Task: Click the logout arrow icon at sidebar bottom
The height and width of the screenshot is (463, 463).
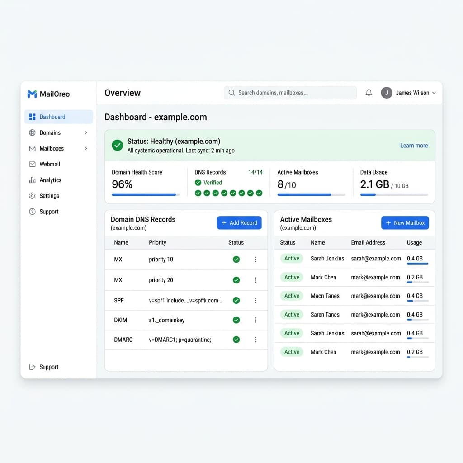Action: 32,367
